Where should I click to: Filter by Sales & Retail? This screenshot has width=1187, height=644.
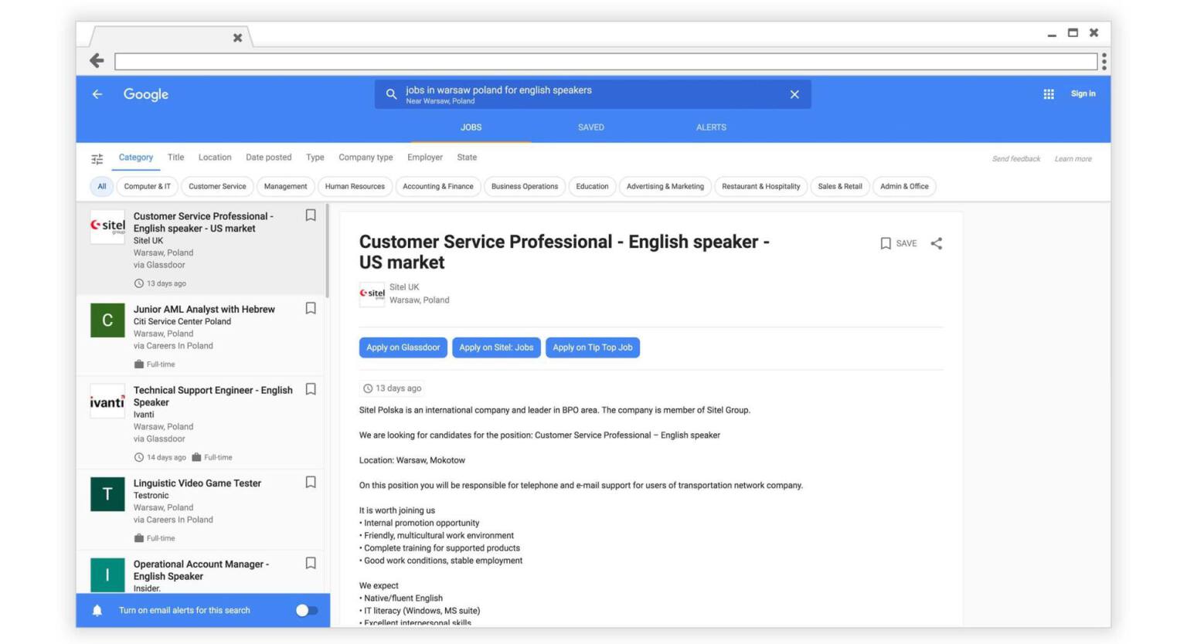840,186
